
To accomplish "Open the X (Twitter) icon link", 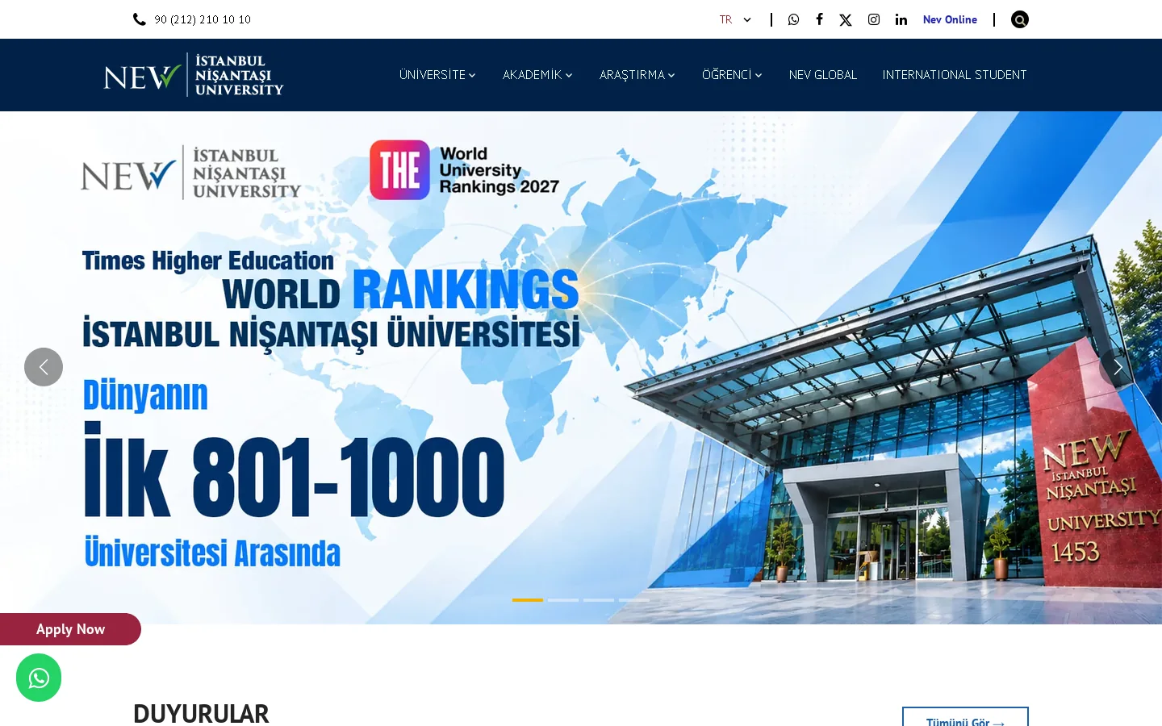I will click(x=846, y=20).
